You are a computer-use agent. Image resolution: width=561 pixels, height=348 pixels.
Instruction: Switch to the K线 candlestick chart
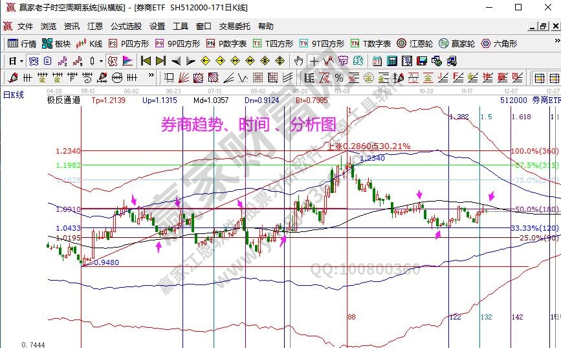click(x=89, y=43)
